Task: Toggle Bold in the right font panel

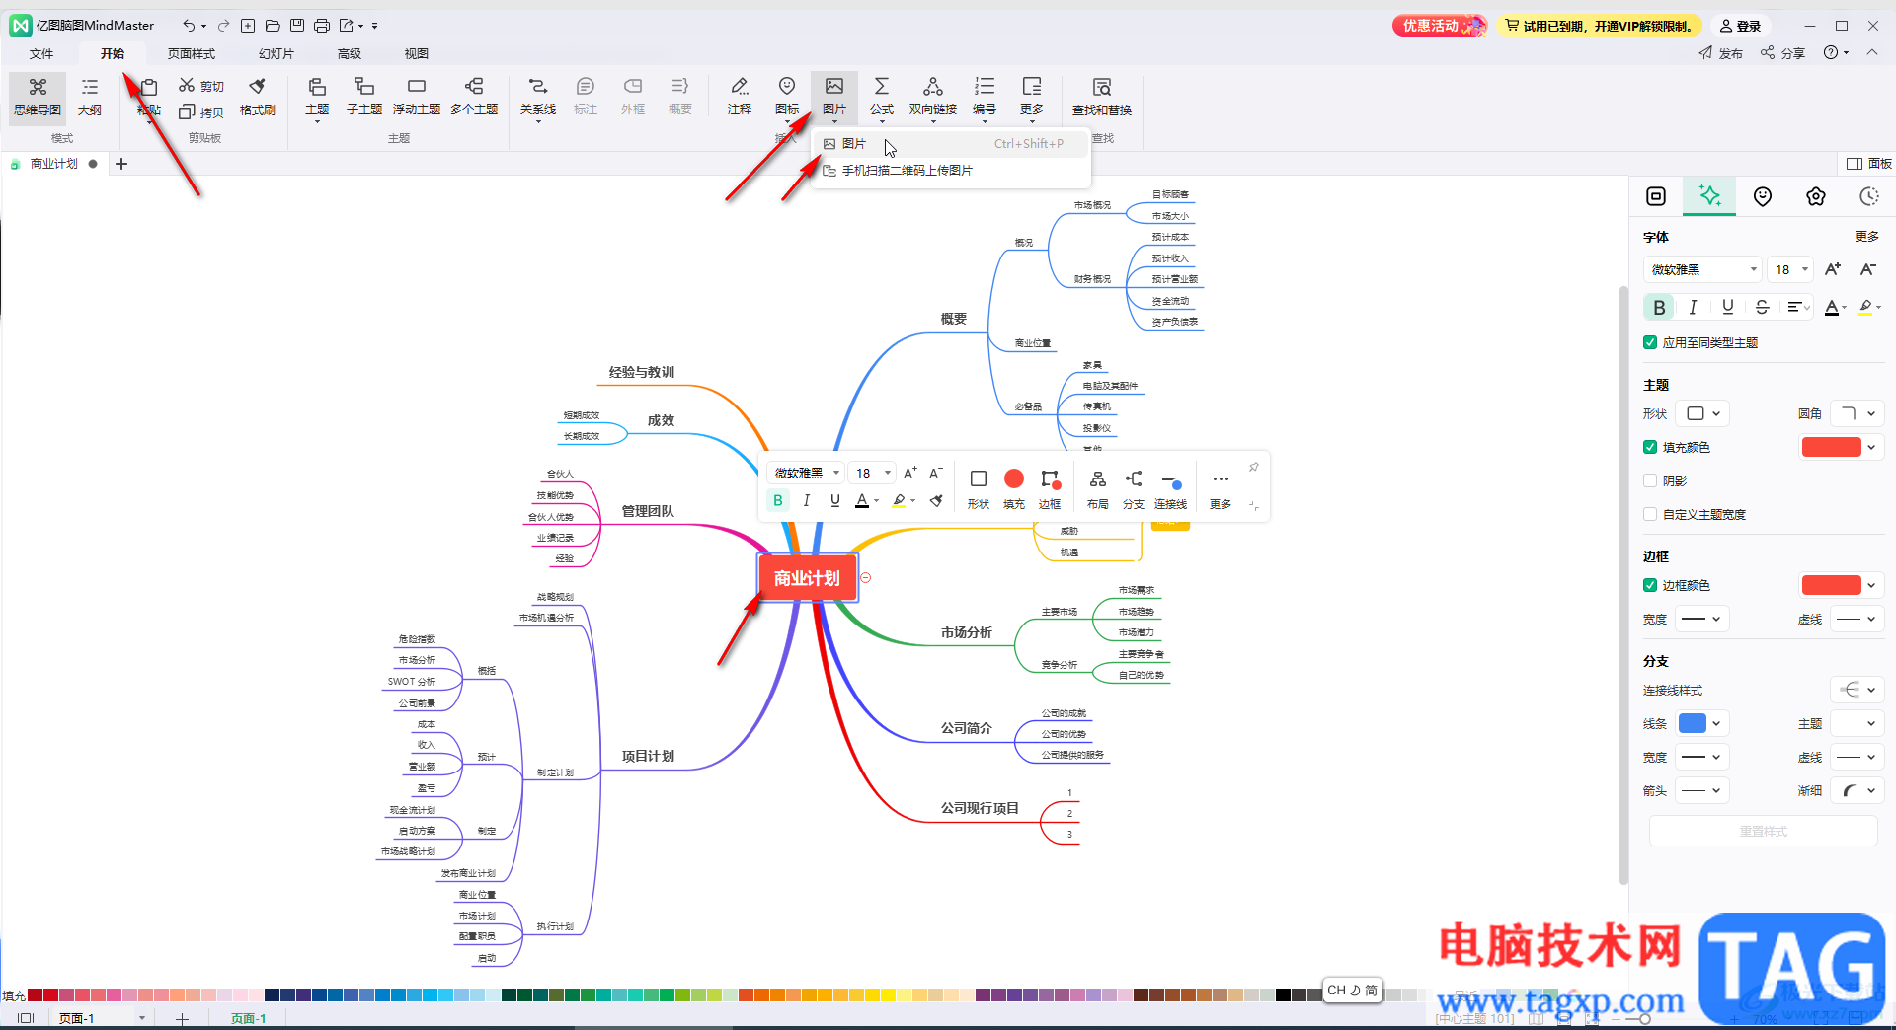Action: [x=1659, y=307]
